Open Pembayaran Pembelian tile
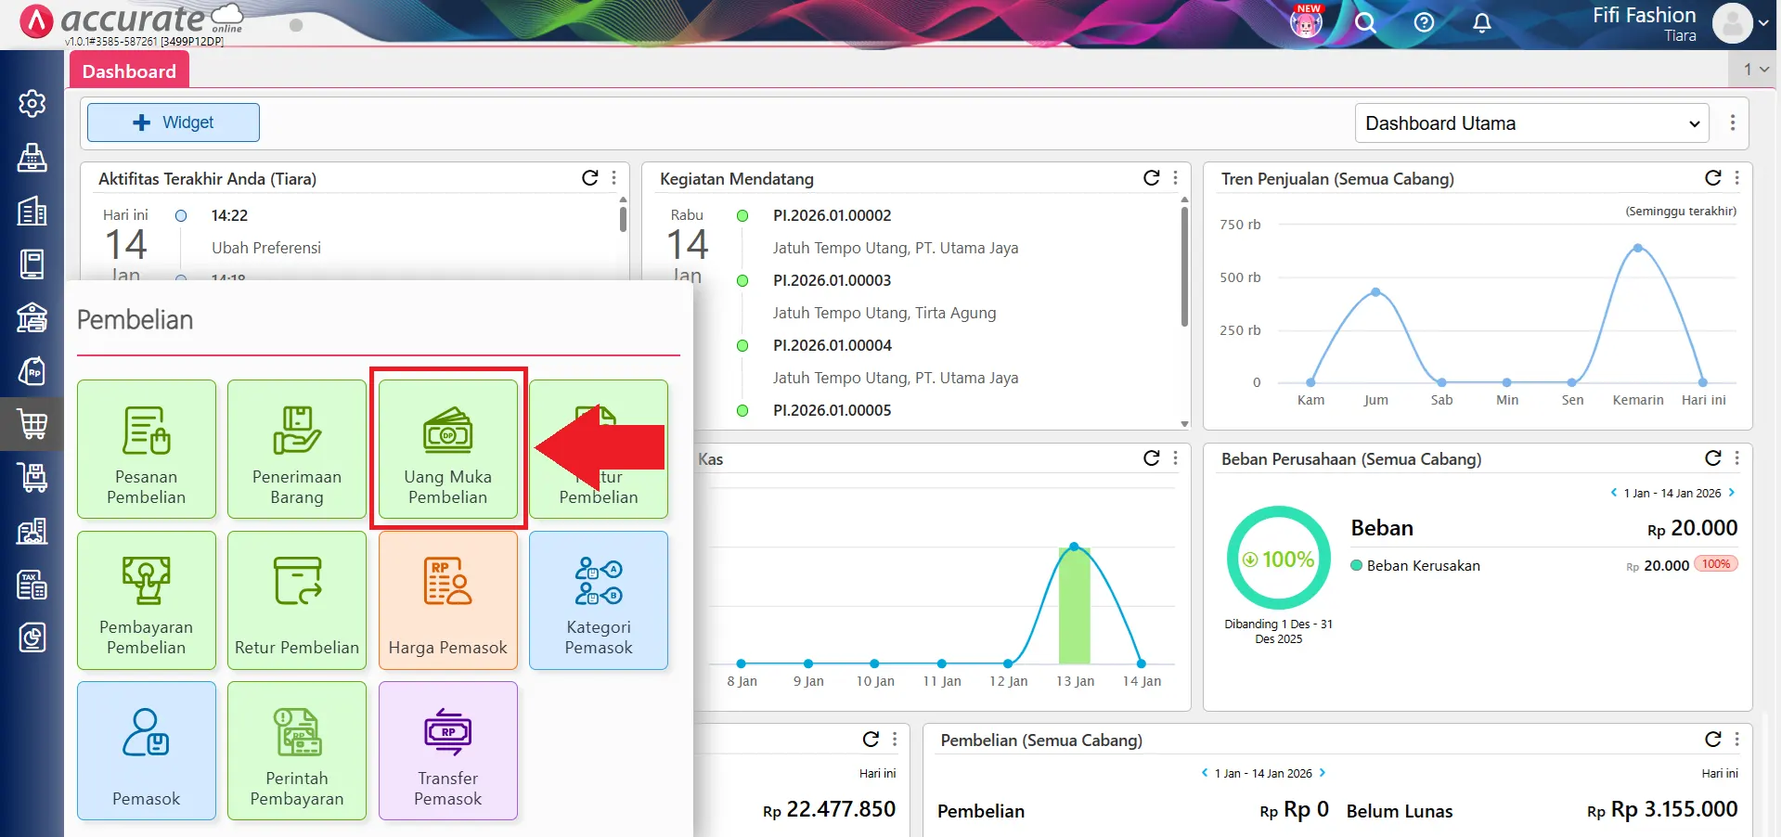This screenshot has height=837, width=1781. point(147,600)
